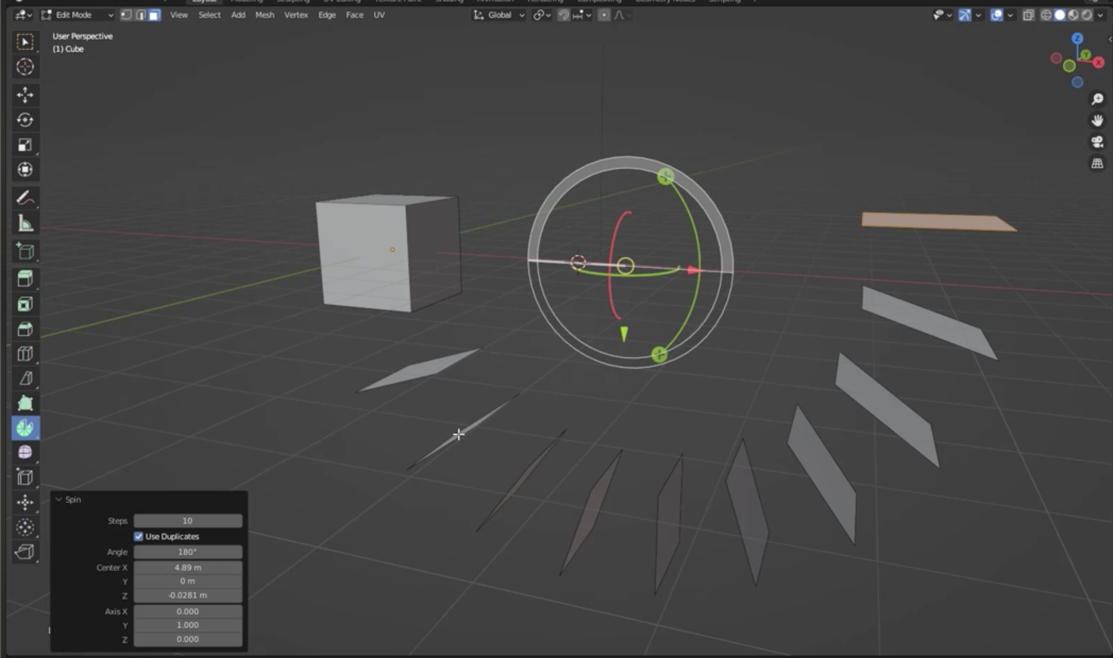Collapse the Spin operator panel

59,500
